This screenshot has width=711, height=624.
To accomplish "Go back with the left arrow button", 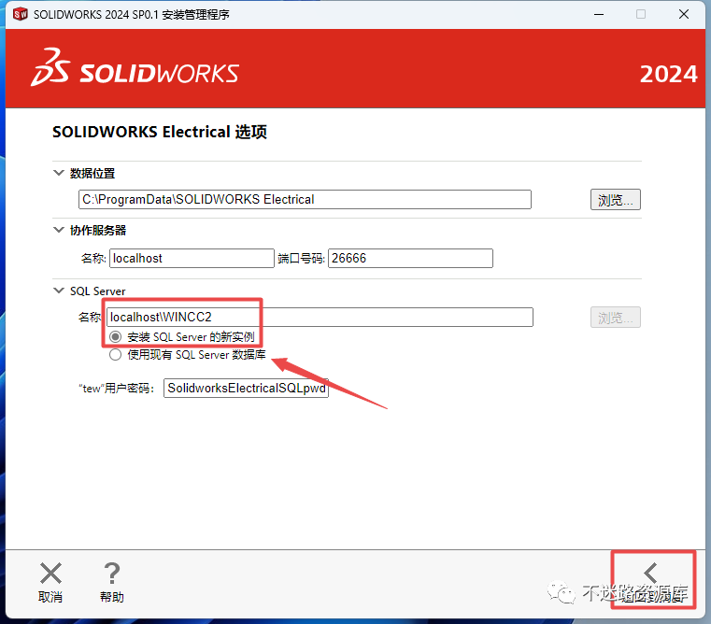I will pos(651,574).
